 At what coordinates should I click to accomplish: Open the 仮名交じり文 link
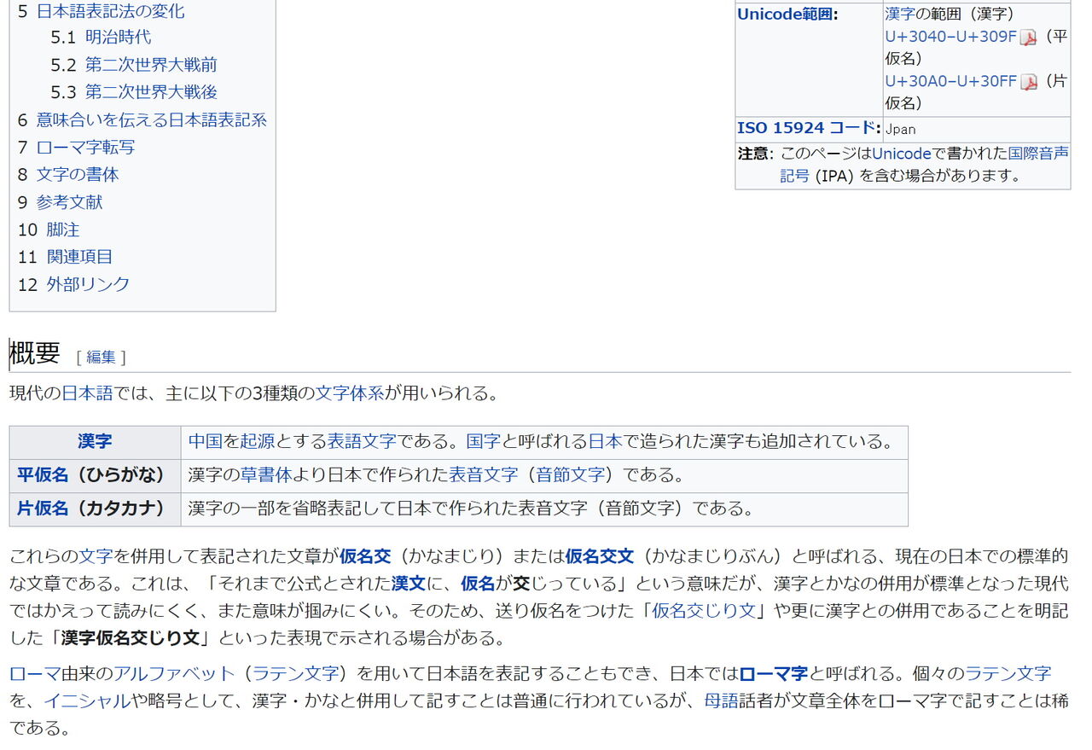[x=704, y=612]
